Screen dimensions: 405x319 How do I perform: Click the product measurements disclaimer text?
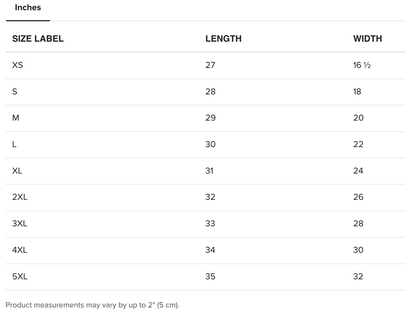point(92,305)
